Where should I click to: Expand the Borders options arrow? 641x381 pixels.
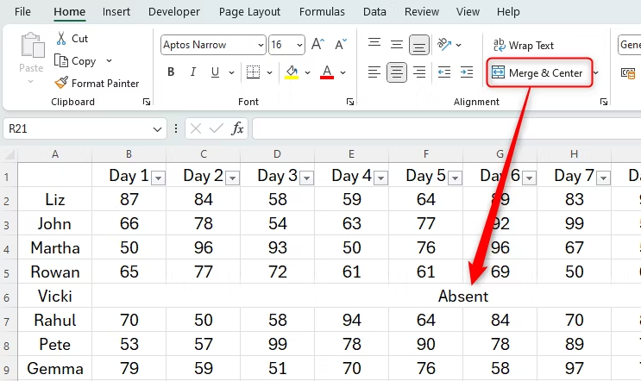pos(269,72)
